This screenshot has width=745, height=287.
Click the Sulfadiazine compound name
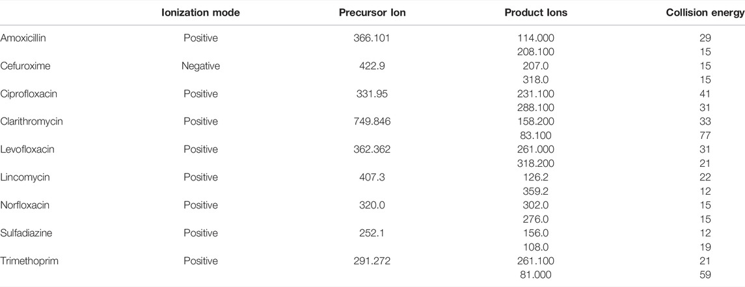pyautogui.click(x=26, y=233)
